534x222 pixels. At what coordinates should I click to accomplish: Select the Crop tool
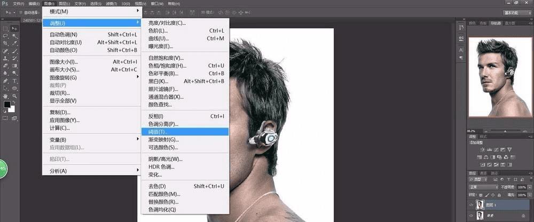pos(5,43)
